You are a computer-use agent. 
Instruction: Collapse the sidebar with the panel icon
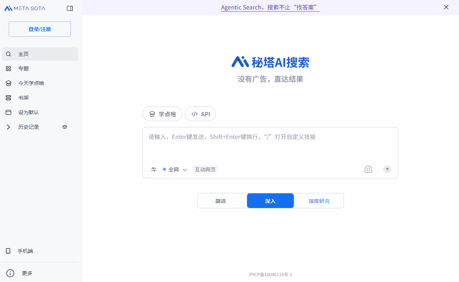pyautogui.click(x=70, y=8)
